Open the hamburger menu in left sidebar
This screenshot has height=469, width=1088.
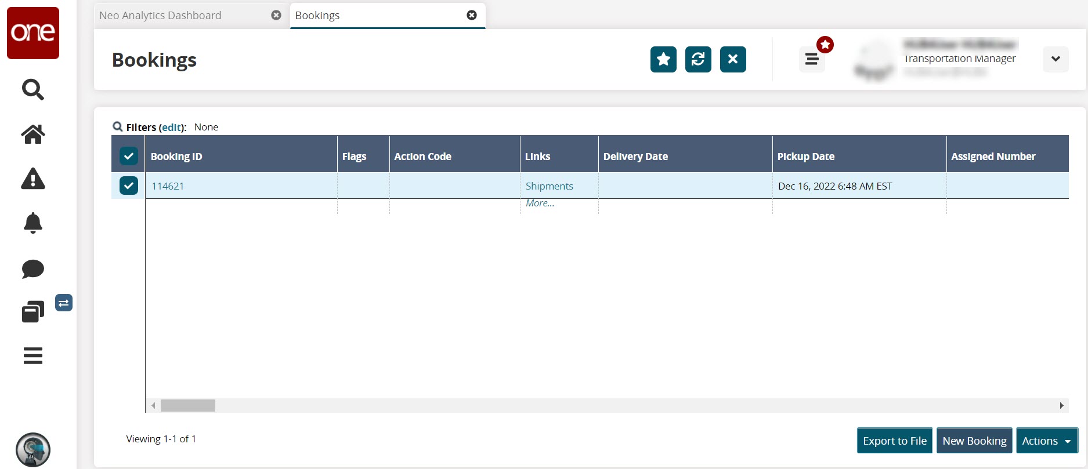32,355
